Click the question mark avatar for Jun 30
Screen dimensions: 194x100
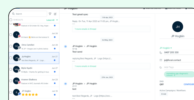(x=16, y=35)
